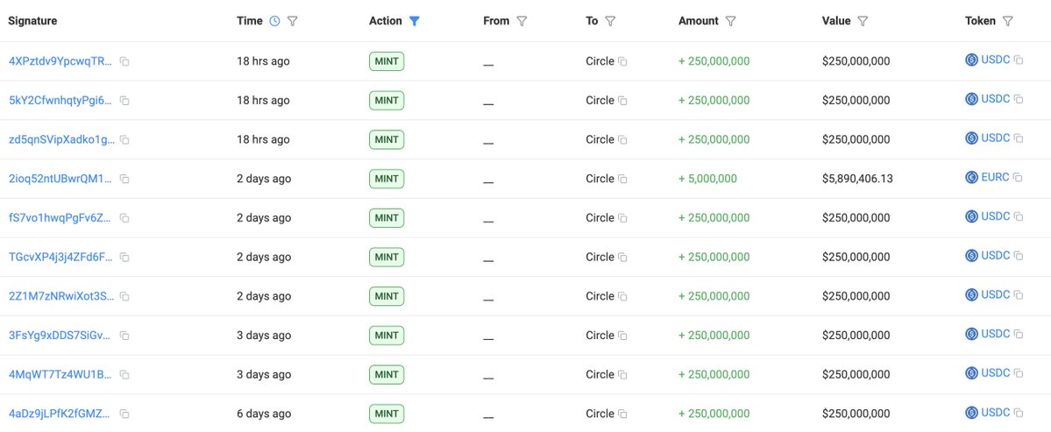The image size is (1051, 432).
Task: Click the EURC token icon
Action: click(971, 178)
